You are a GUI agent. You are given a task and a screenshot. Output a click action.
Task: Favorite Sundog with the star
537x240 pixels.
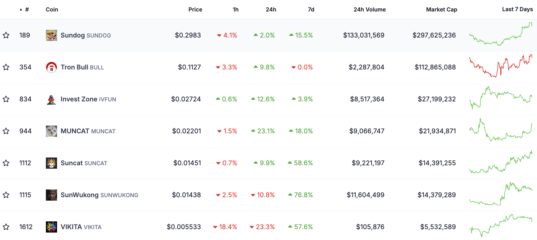pyautogui.click(x=6, y=35)
